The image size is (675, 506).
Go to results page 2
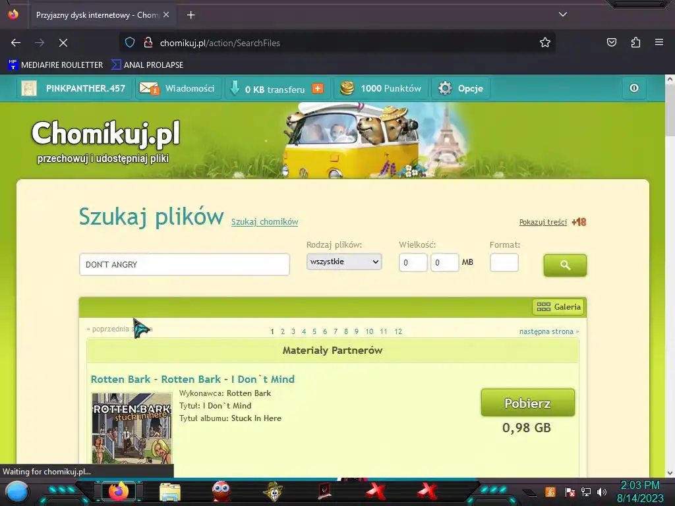pos(283,331)
